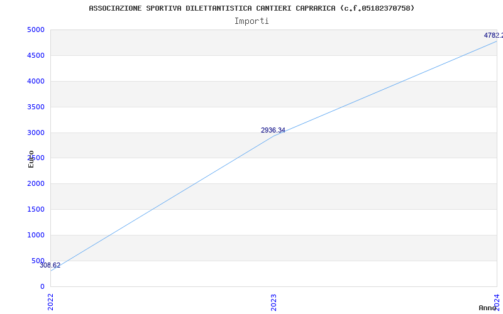Click the 308.62 data label
503x314 pixels.
coord(50,265)
